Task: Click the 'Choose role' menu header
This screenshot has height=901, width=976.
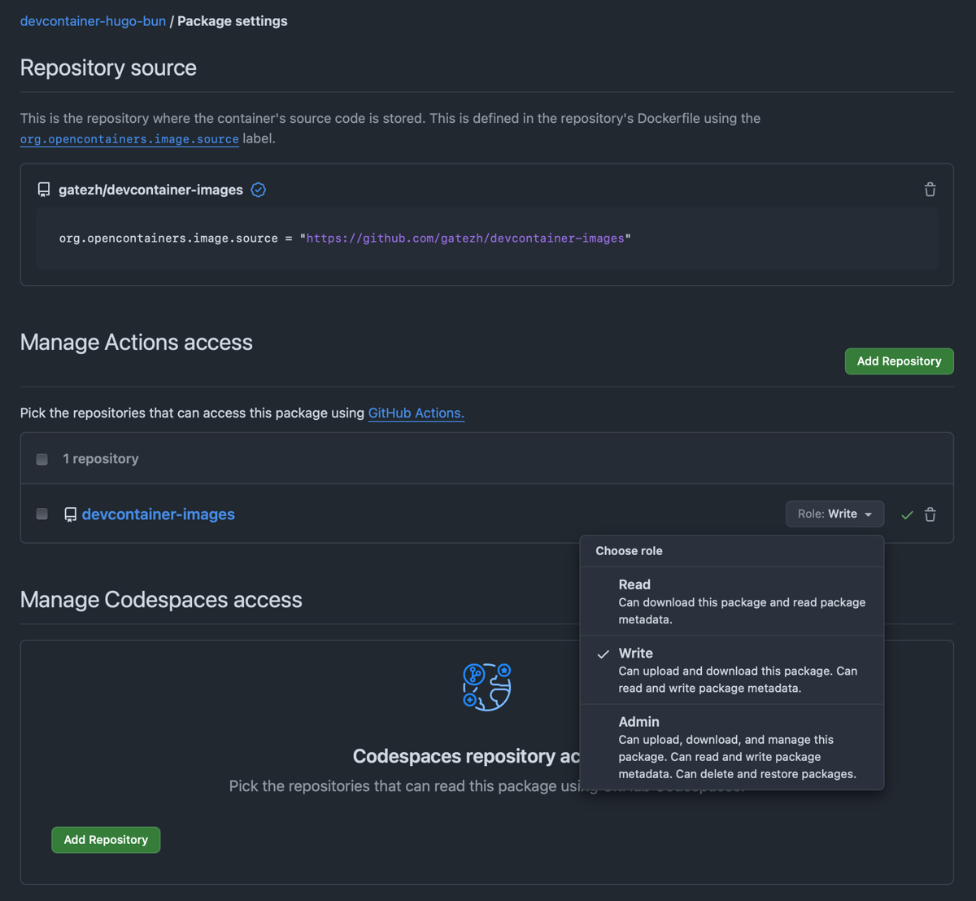Action: pyautogui.click(x=629, y=551)
